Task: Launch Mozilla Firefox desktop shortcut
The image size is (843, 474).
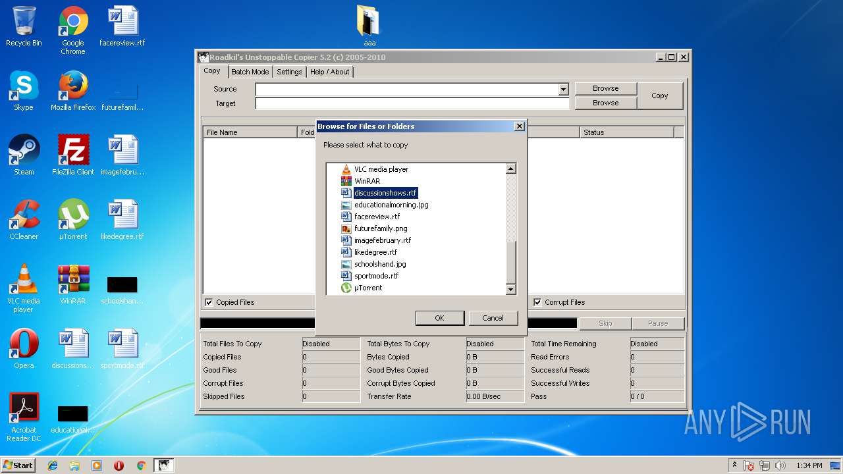Action: click(73, 91)
